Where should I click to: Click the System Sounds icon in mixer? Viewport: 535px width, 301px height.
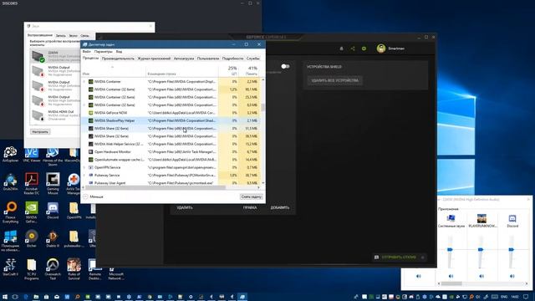(451, 218)
